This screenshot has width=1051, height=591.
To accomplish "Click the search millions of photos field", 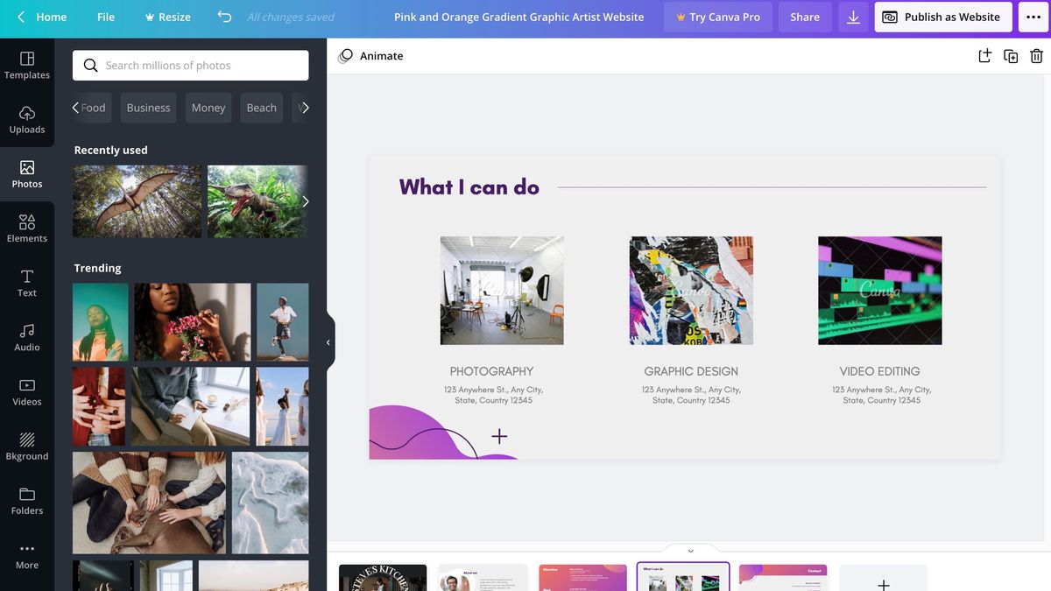I will tap(189, 65).
